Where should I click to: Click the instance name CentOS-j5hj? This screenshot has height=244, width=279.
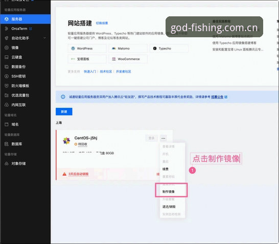86,138
